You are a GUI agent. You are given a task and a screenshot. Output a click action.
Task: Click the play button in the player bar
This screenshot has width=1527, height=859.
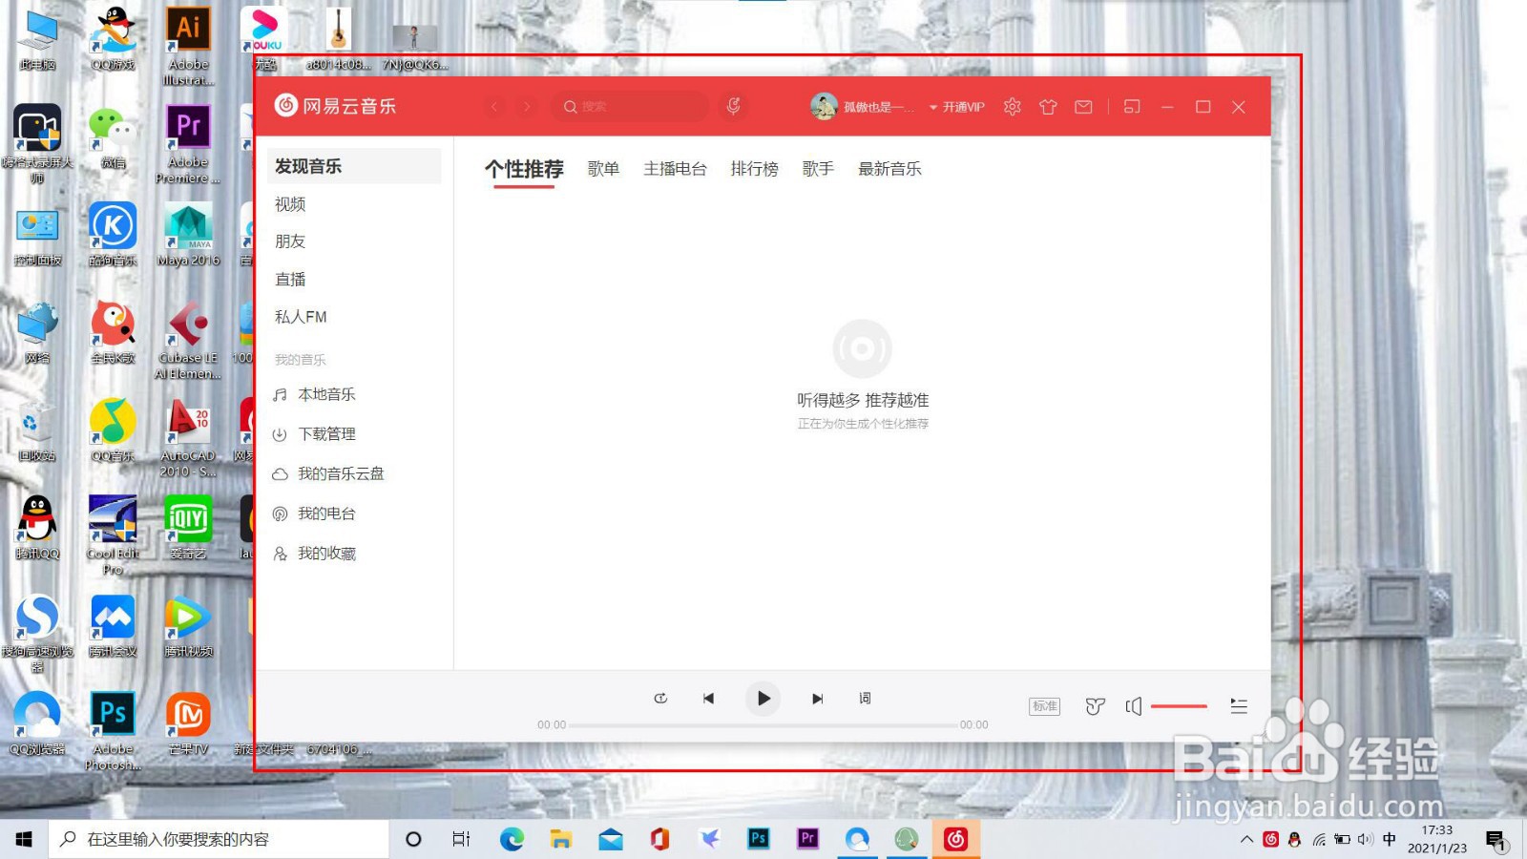pyautogui.click(x=763, y=699)
